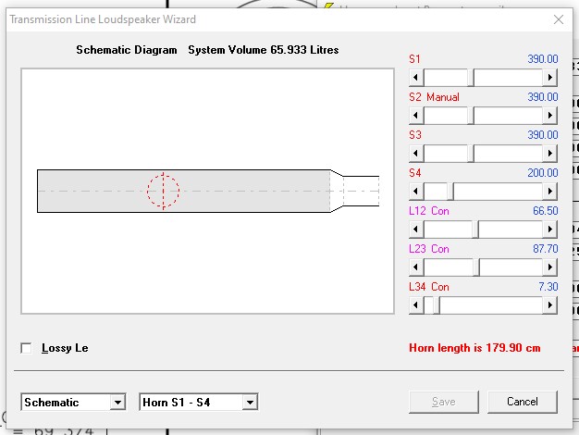
Task: Click the red driver circle in schematic
Action: [163, 191]
